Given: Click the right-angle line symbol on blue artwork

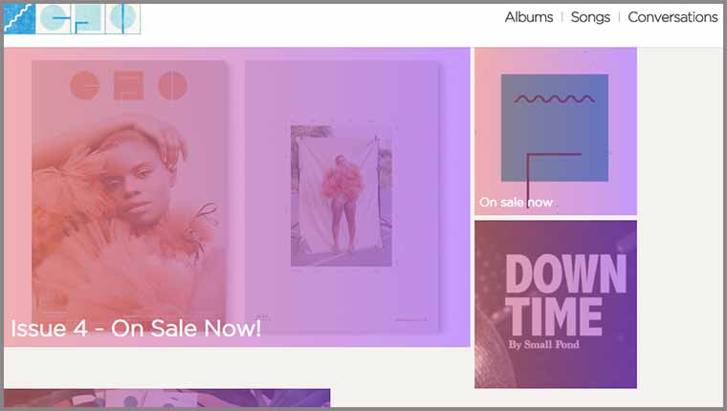Looking at the screenshot, I should (x=554, y=174).
